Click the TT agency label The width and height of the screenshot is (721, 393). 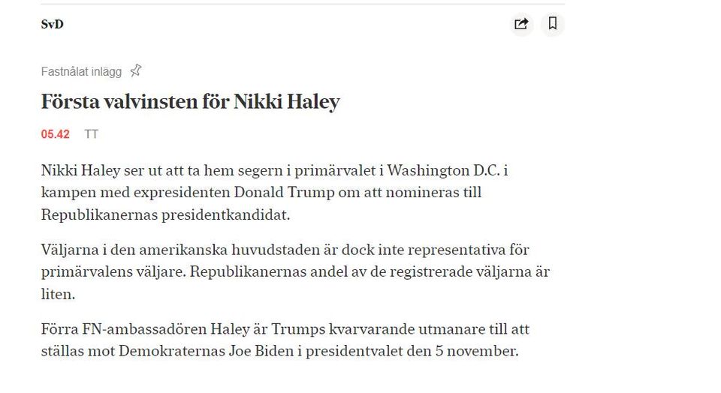[x=92, y=134]
